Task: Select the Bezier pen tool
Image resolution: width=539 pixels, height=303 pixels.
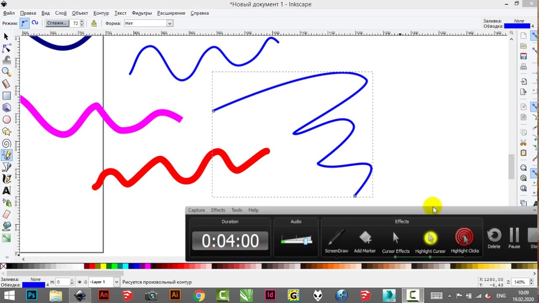Action: [x=6, y=167]
